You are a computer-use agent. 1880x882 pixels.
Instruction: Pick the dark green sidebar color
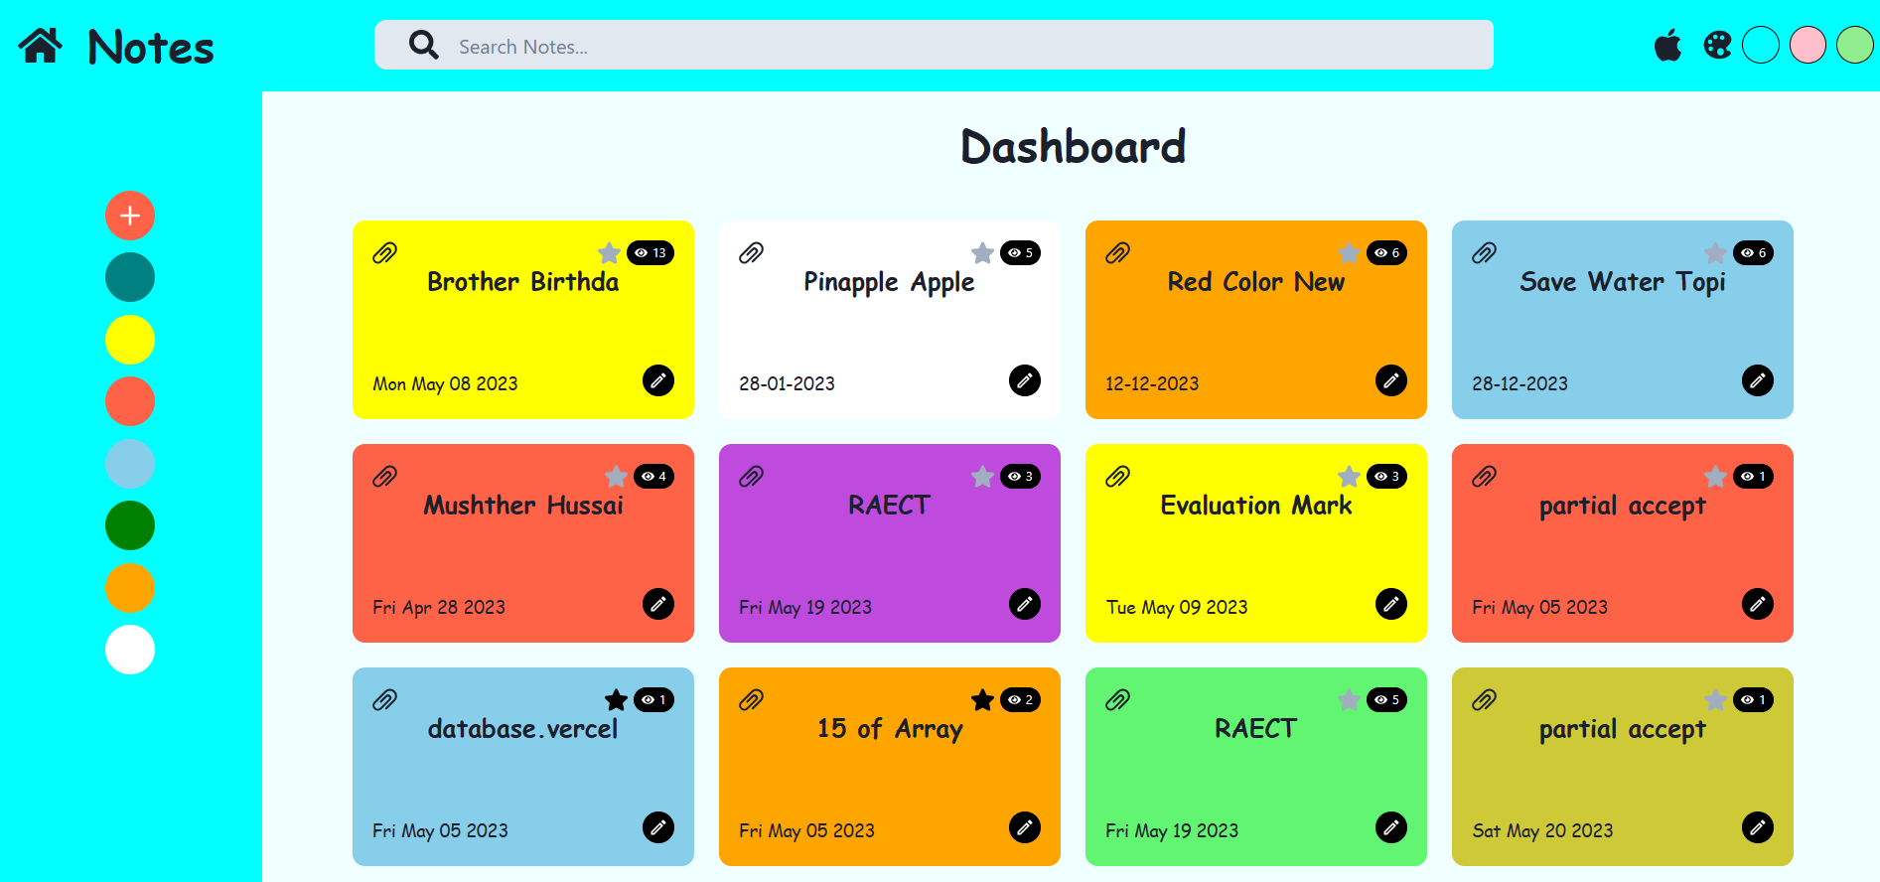pyautogui.click(x=130, y=525)
